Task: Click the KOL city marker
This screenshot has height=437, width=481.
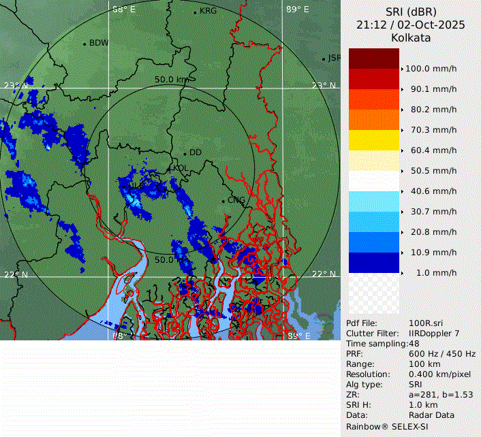Action: click(170, 169)
